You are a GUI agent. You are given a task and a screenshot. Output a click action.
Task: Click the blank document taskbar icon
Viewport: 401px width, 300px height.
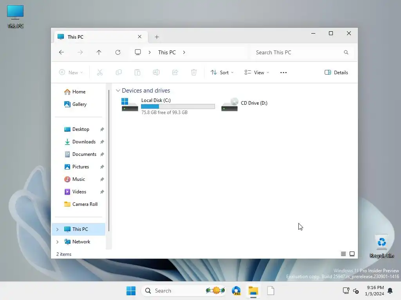(271, 291)
